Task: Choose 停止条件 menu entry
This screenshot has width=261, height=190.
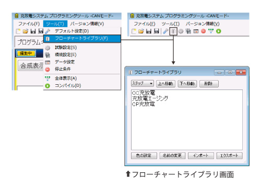Action: [82, 69]
